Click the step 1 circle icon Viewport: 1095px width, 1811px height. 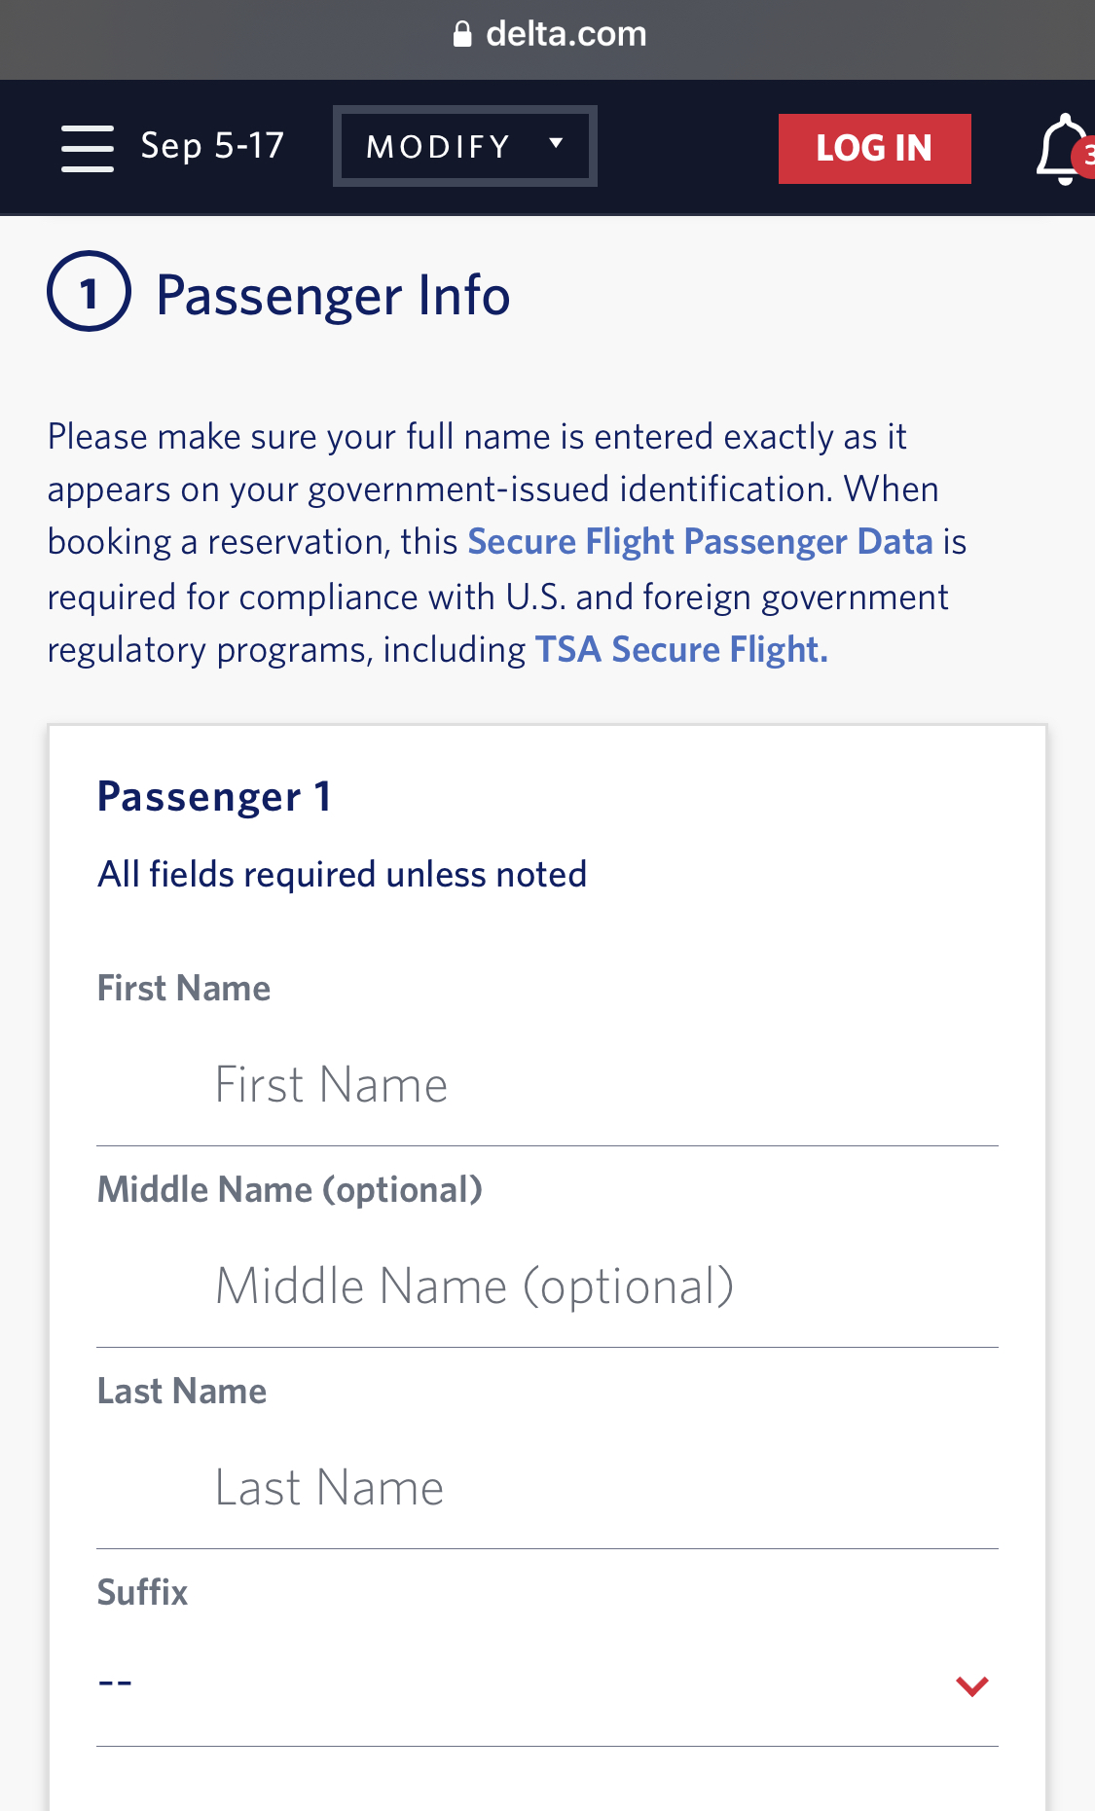coord(89,292)
